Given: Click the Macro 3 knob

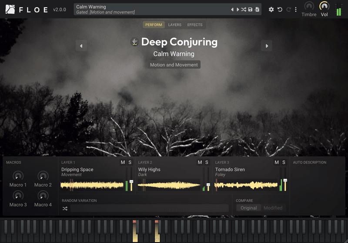Looking at the screenshot, I should point(18,196).
